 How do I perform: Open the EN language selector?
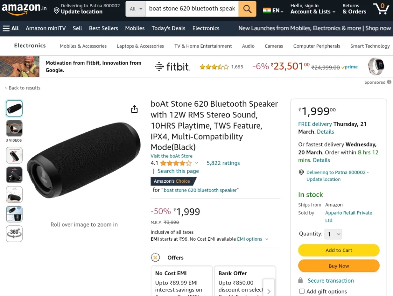click(x=273, y=10)
